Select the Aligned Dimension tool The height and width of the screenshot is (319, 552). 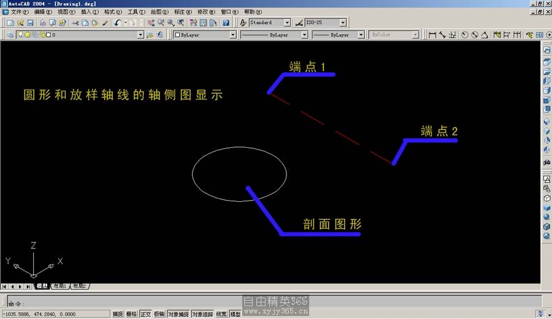(442, 35)
